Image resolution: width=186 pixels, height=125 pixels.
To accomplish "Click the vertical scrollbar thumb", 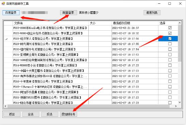I will (x=180, y=43).
